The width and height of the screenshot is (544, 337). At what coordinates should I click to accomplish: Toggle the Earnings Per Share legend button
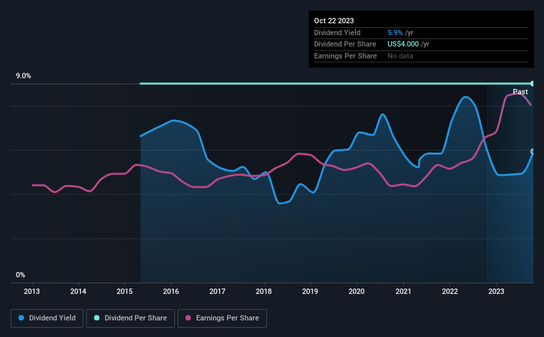222,318
